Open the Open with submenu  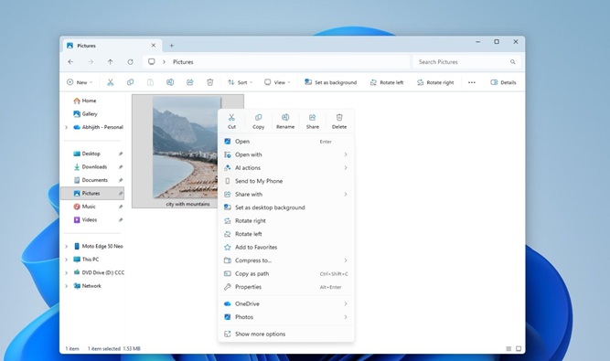[x=286, y=154]
